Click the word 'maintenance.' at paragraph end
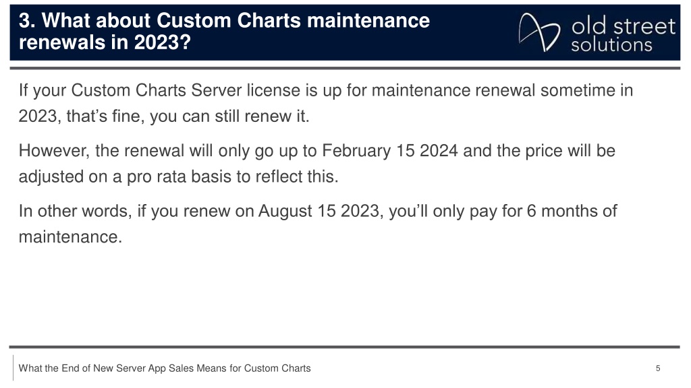 (x=70, y=236)
